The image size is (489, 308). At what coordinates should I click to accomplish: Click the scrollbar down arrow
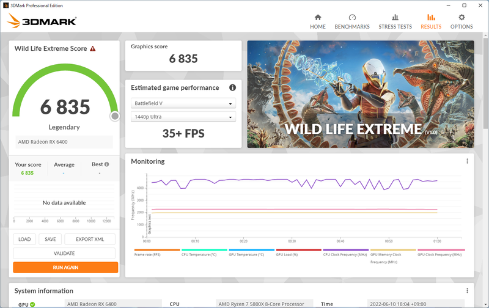point(485,304)
